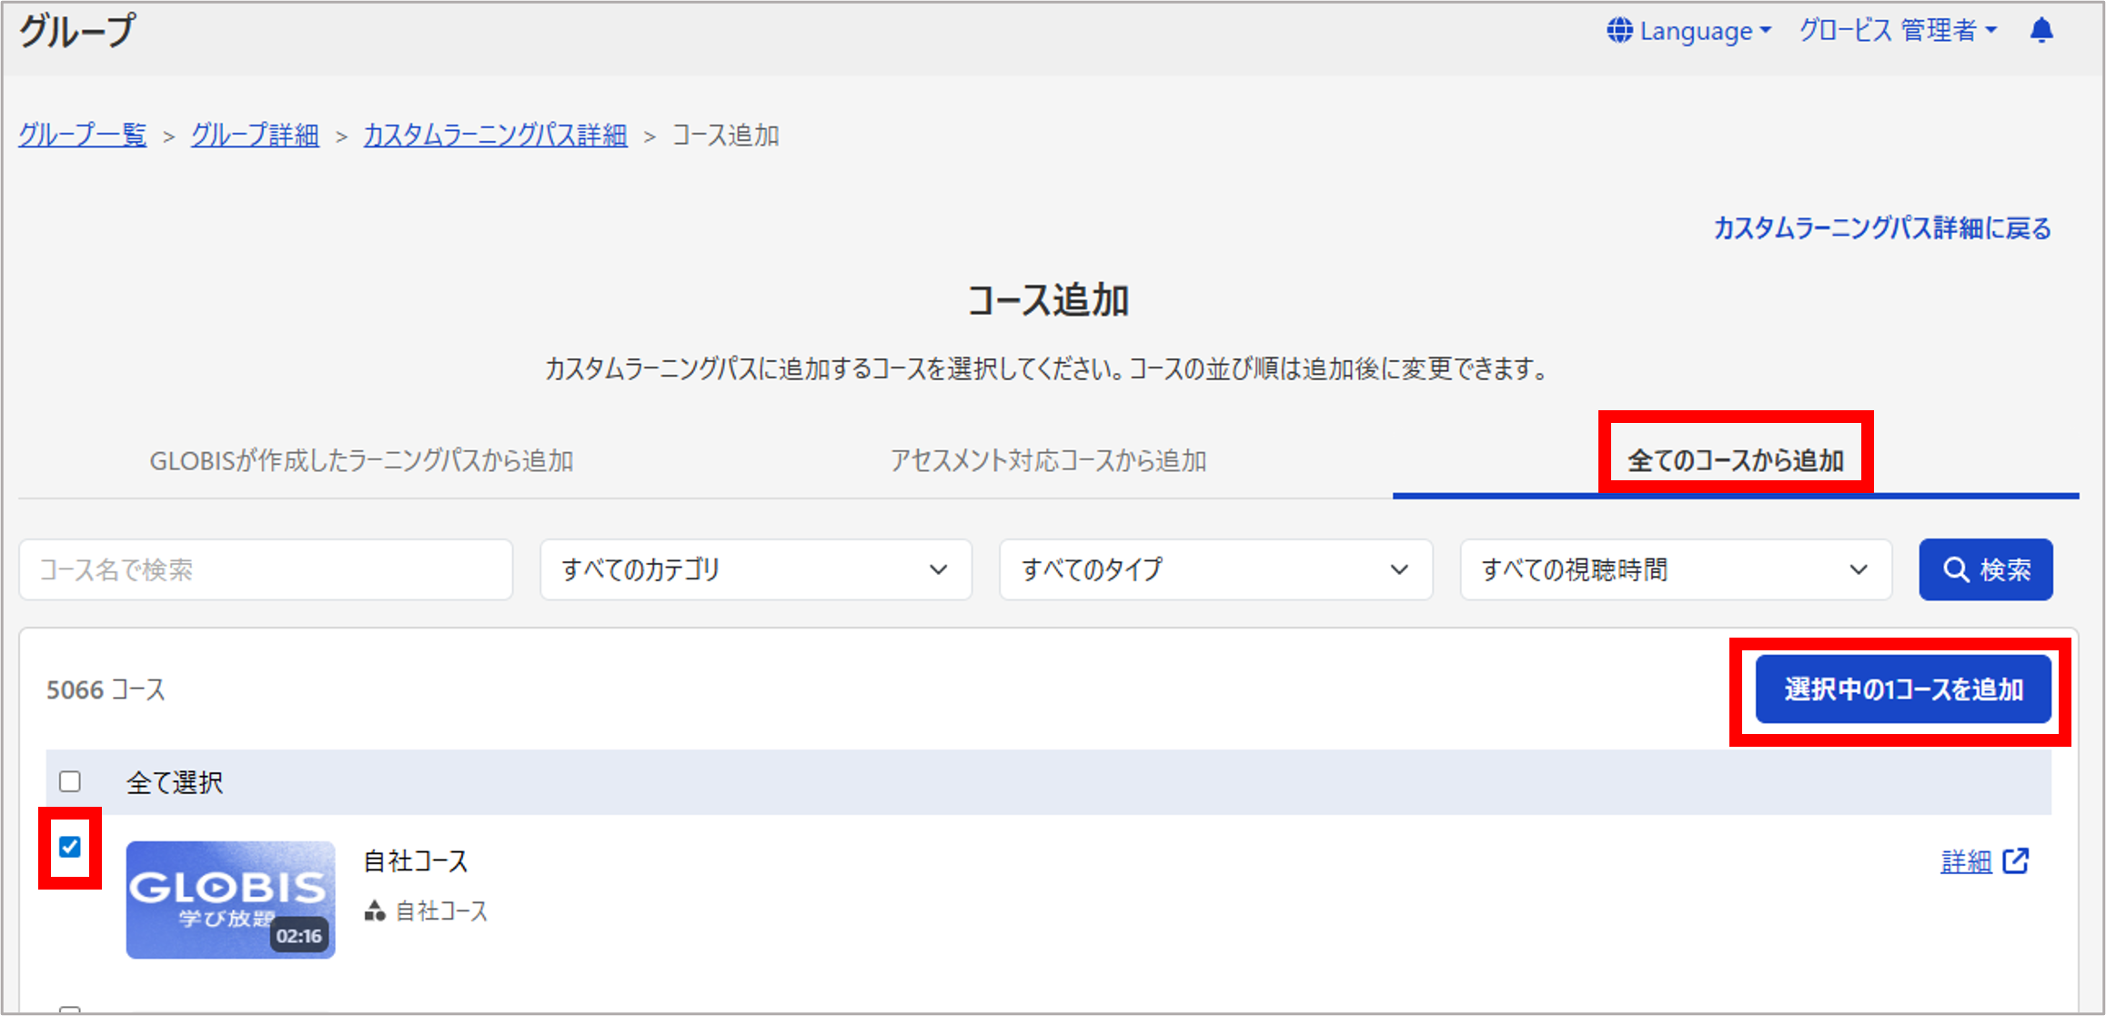Open the グループ一覧 breadcrumb link
The width and height of the screenshot is (2106, 1016).
click(82, 135)
